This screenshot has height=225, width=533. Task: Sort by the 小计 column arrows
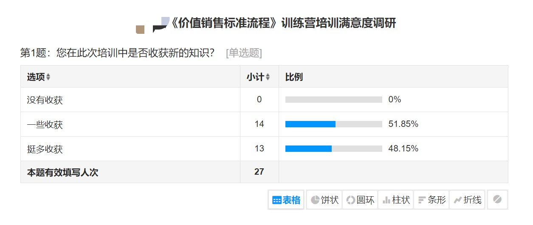[268, 77]
